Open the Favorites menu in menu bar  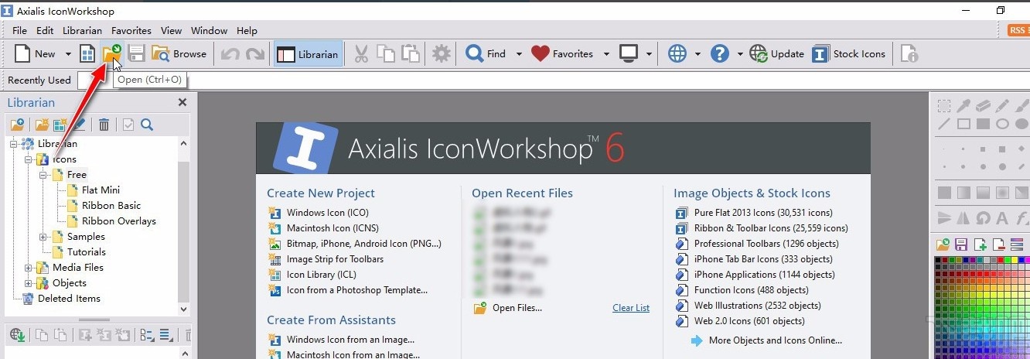click(131, 31)
